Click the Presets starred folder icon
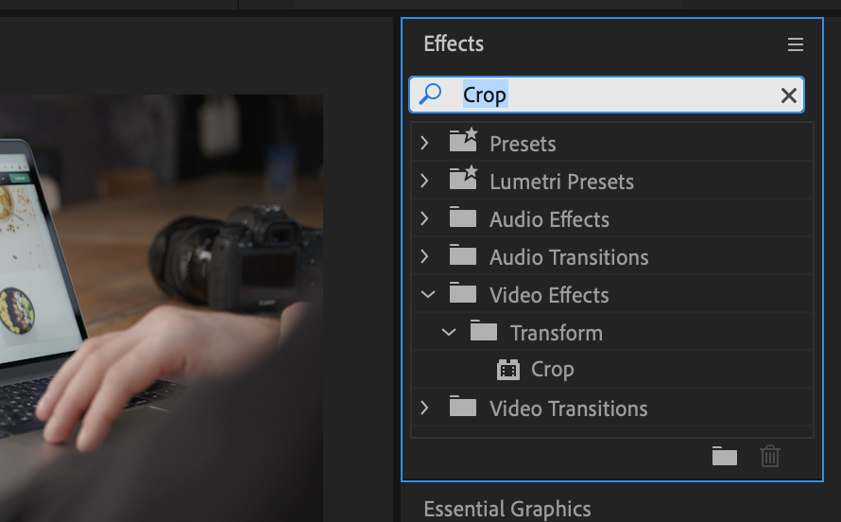 (x=463, y=143)
